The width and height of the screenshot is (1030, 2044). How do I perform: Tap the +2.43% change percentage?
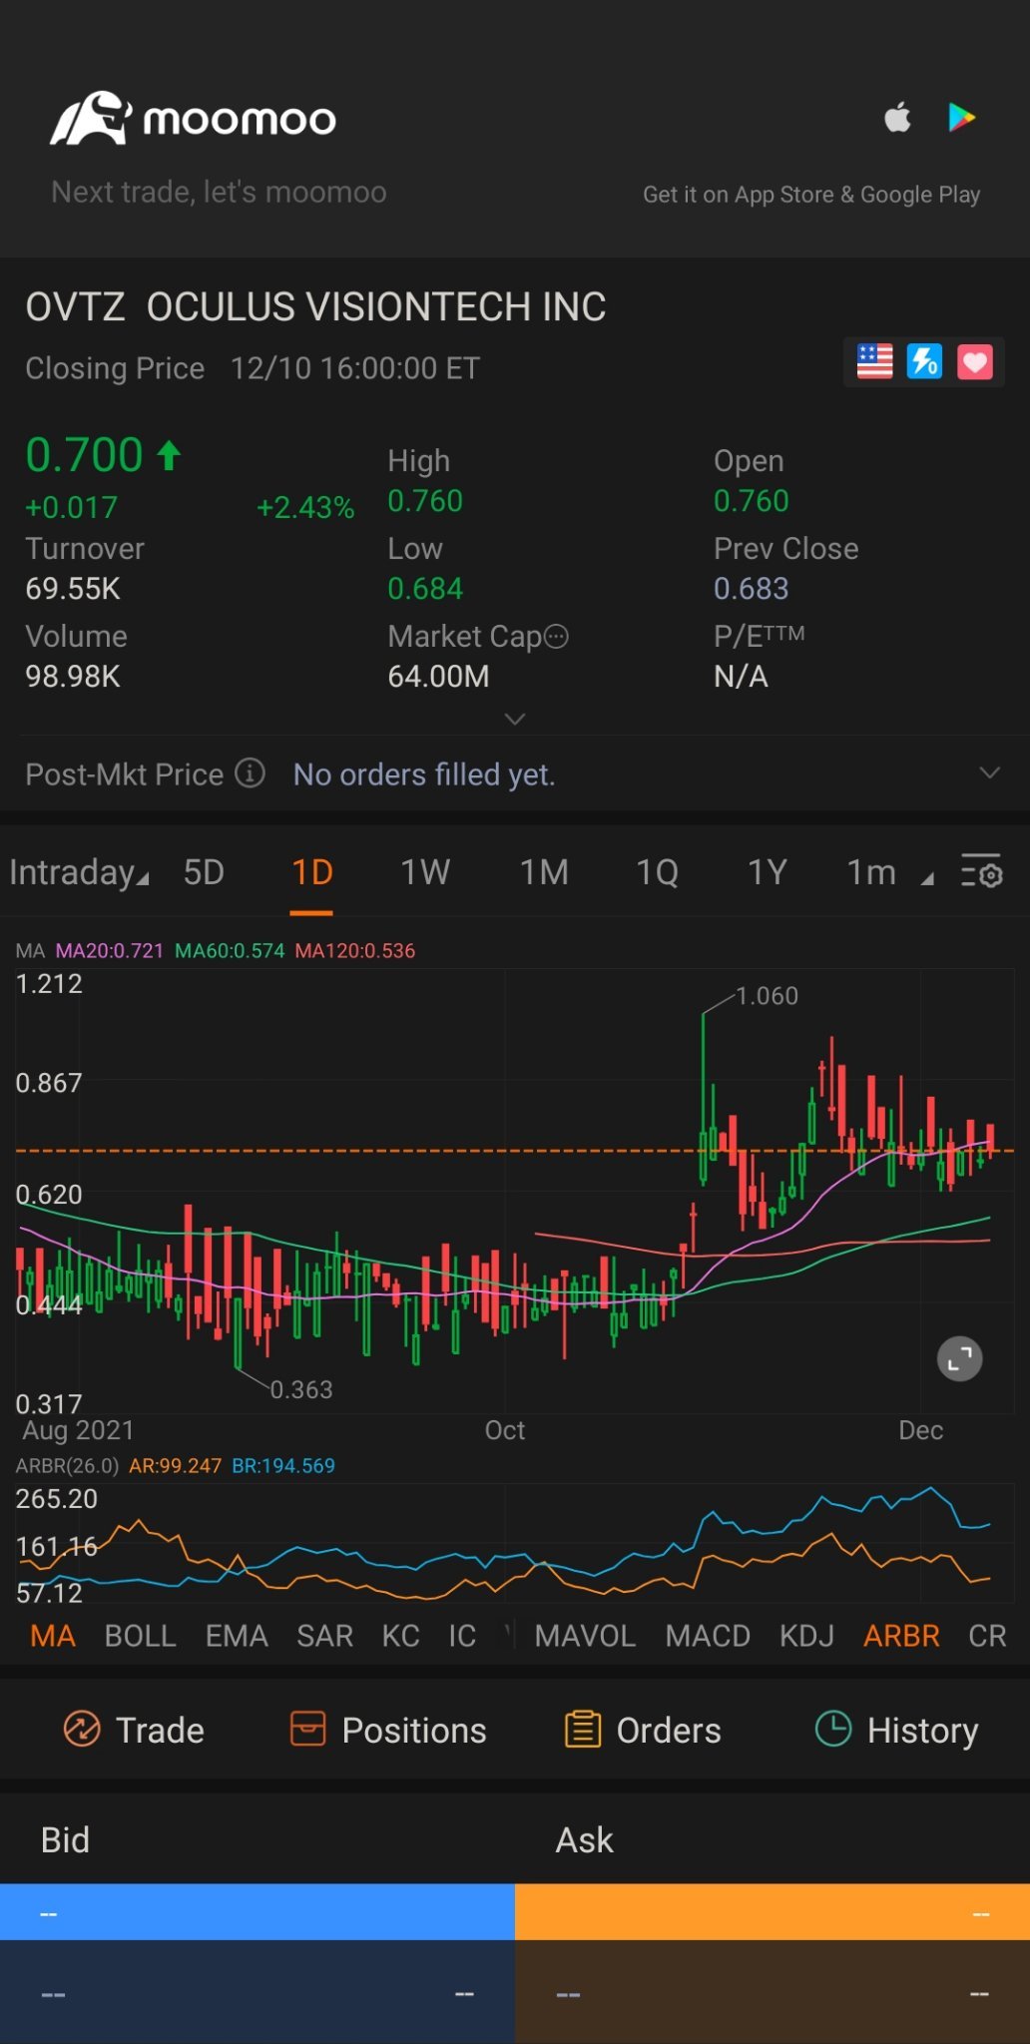305,508
